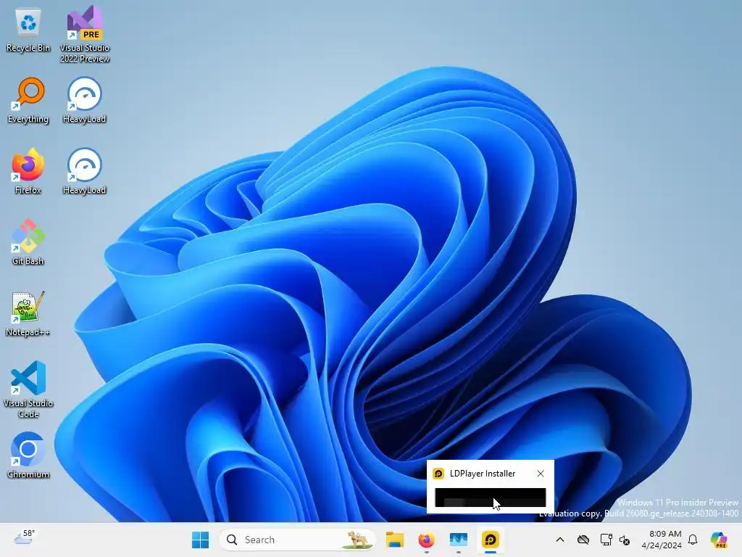This screenshot has height=557, width=742.
Task: Launch Copilot Preview from the taskbar
Action: coord(718,540)
